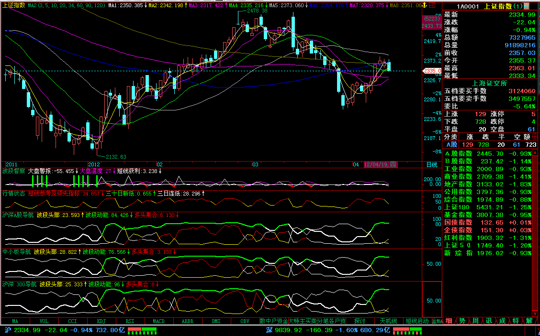Select the 地产指数 row in index list

coord(488,184)
